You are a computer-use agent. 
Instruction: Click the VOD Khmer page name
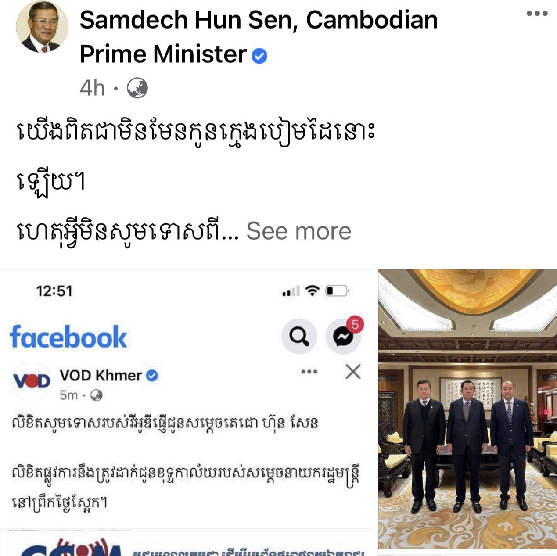[101, 376]
